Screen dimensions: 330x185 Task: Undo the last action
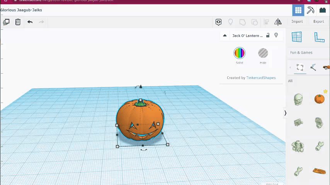30,22
